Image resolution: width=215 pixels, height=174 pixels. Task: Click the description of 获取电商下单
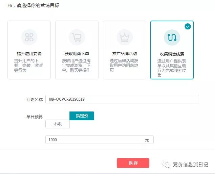(76, 66)
